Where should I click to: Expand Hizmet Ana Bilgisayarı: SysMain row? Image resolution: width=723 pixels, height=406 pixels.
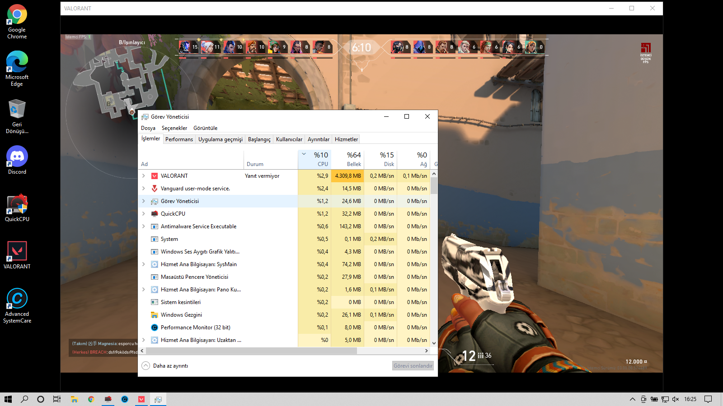point(144,264)
